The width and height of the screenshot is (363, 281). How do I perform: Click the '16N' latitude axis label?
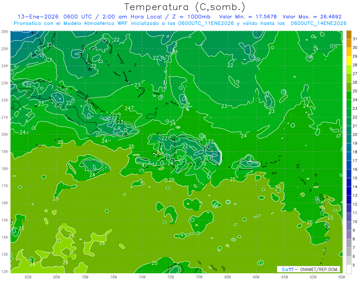(x=5, y=203)
